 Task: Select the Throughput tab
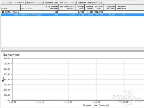click(19, 3)
